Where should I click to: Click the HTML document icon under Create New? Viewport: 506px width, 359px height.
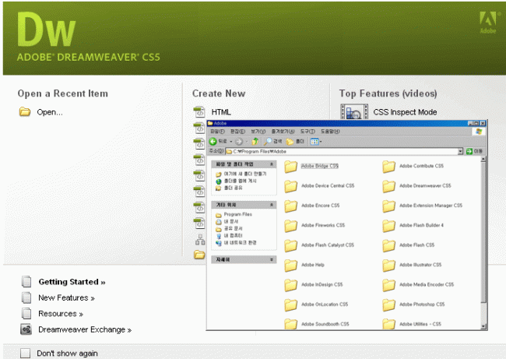(199, 112)
